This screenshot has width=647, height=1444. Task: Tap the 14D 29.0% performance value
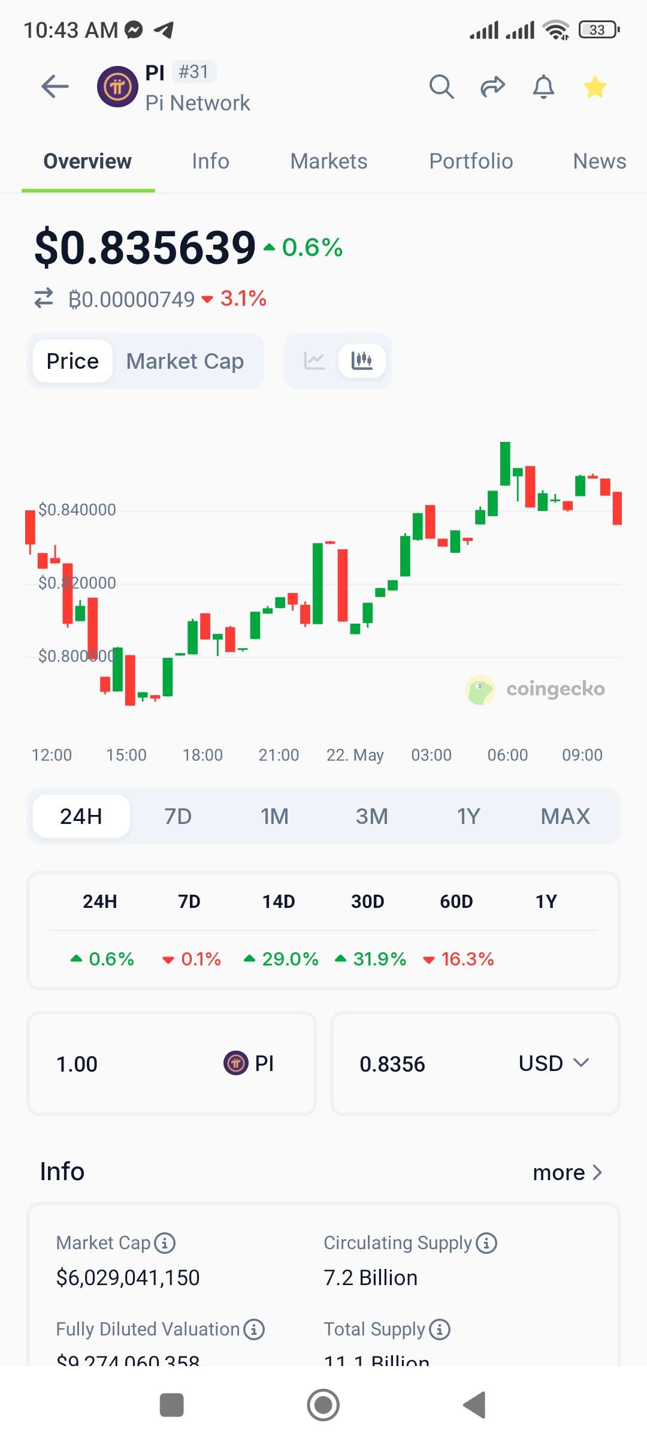pos(280,959)
